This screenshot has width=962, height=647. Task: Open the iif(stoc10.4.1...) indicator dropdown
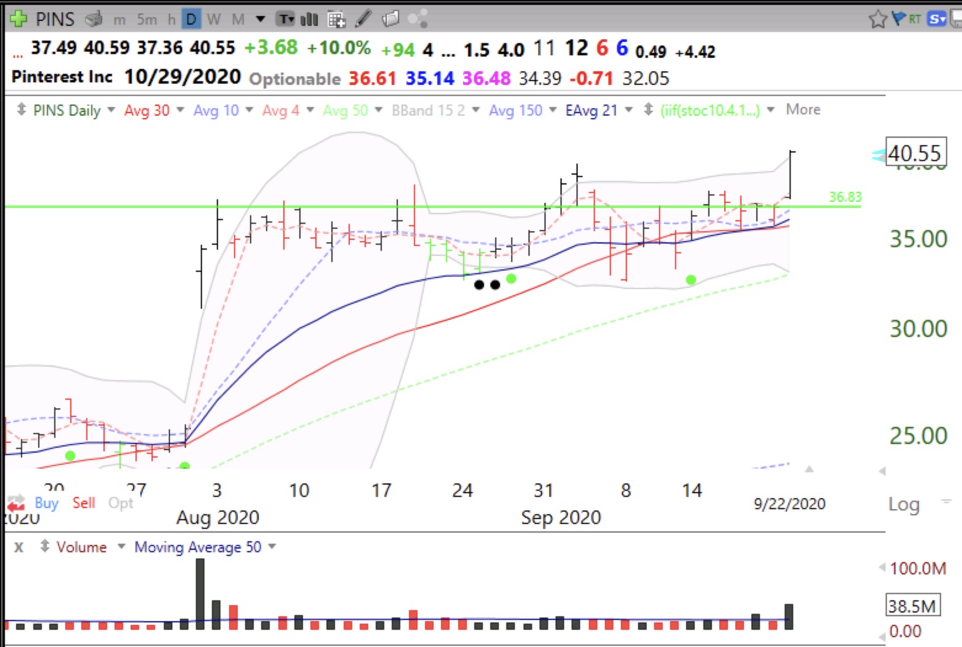[x=770, y=110]
